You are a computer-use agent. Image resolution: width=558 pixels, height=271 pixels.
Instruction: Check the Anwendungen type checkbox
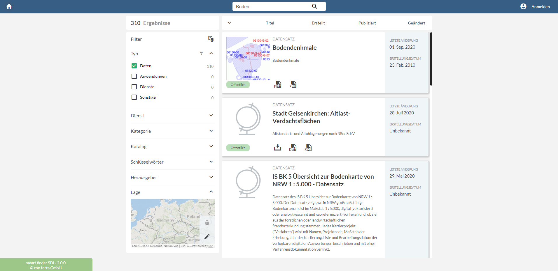134,76
